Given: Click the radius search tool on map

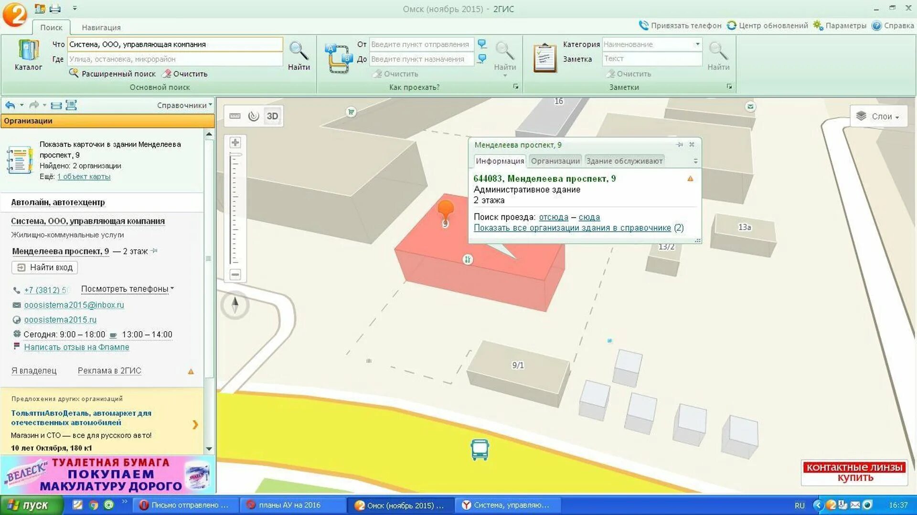Looking at the screenshot, I should (254, 116).
